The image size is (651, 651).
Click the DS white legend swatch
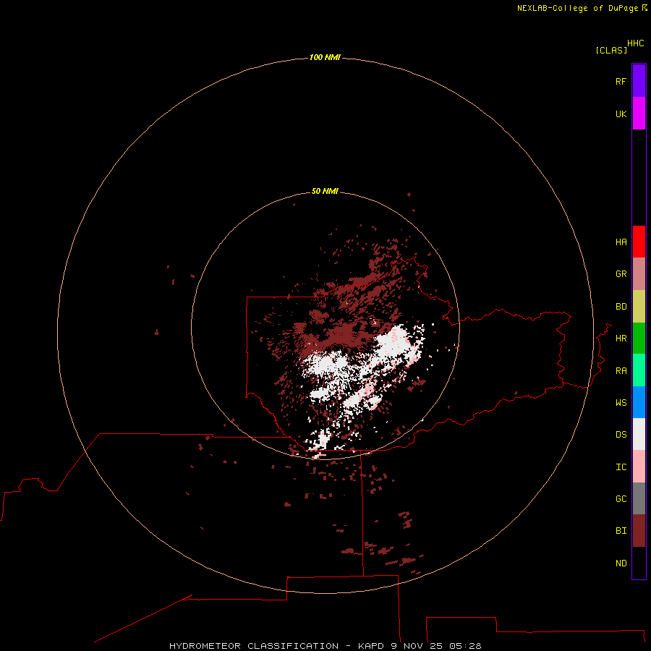(x=639, y=434)
